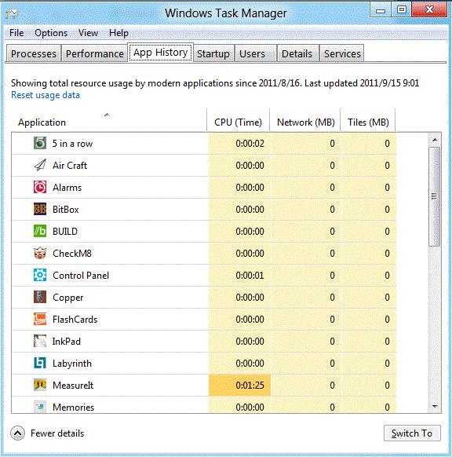Screen dimensions: 452x457
Task: Click the InkPad app icon
Action: pyautogui.click(x=40, y=341)
